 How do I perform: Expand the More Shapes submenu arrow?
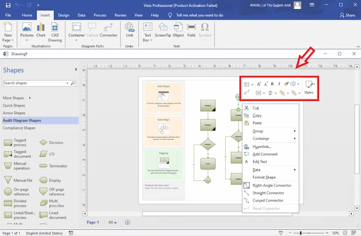click(x=30, y=98)
